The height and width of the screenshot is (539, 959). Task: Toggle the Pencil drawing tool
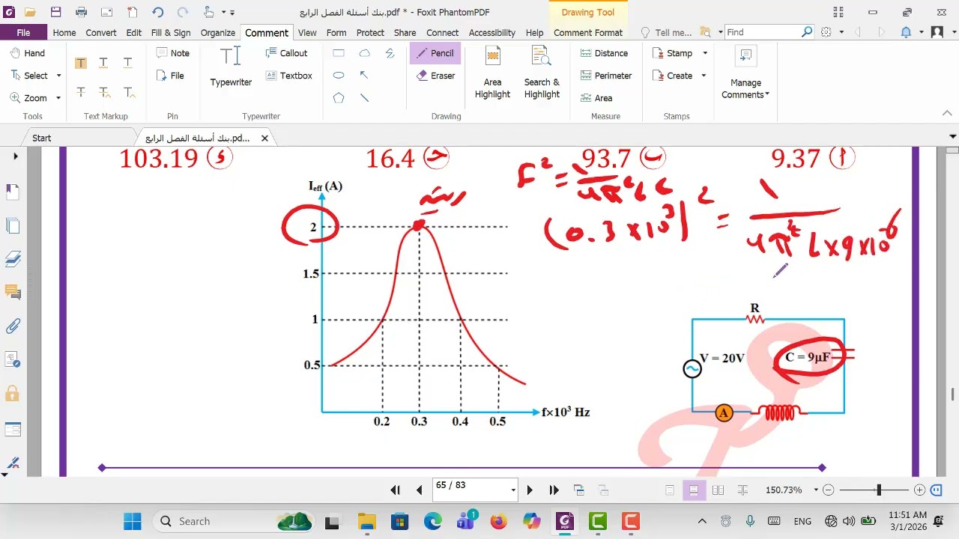[435, 53]
